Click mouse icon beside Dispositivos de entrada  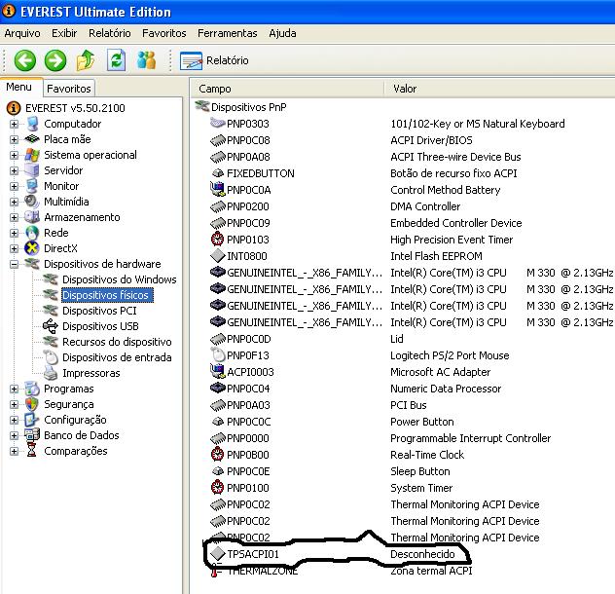coord(51,357)
